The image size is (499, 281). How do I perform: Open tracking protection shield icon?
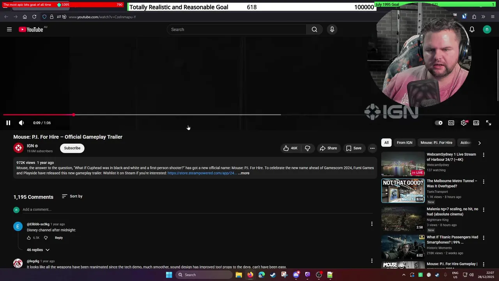[44, 17]
